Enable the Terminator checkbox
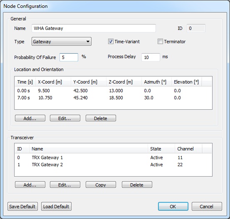 [160, 42]
